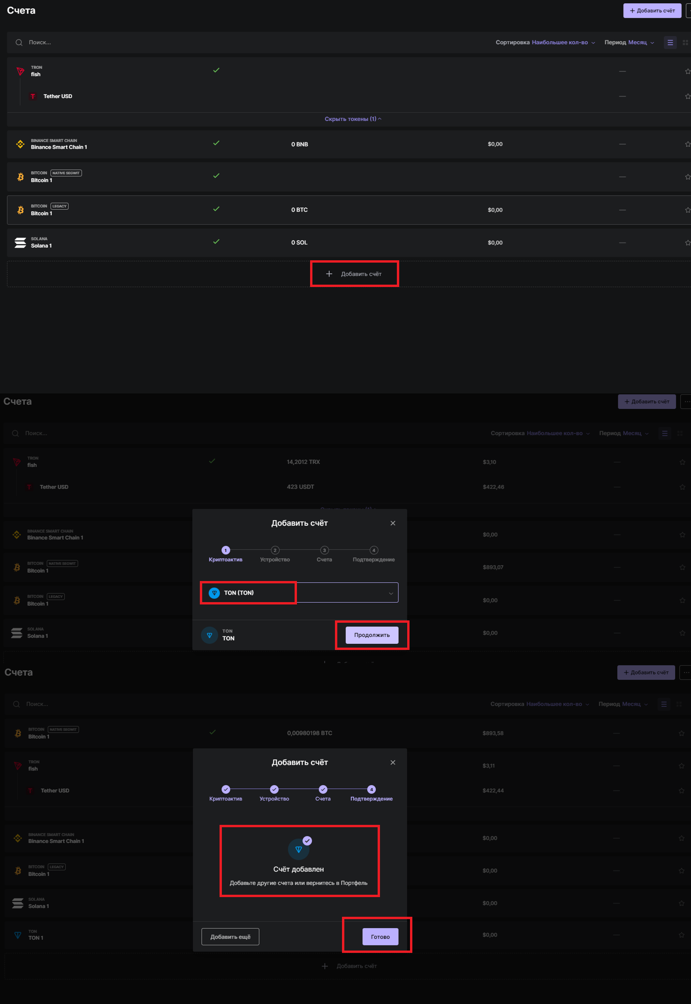Click the Bitcoin icon in the '0 BTC' row
Screen dimensions: 691x1004
(x=20, y=210)
